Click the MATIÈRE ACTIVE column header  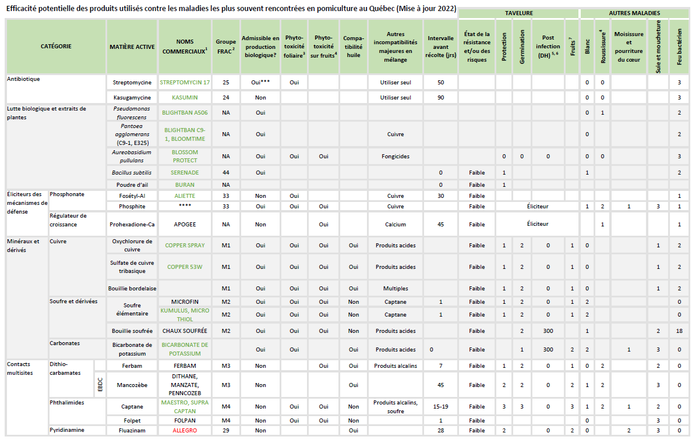pos(132,47)
